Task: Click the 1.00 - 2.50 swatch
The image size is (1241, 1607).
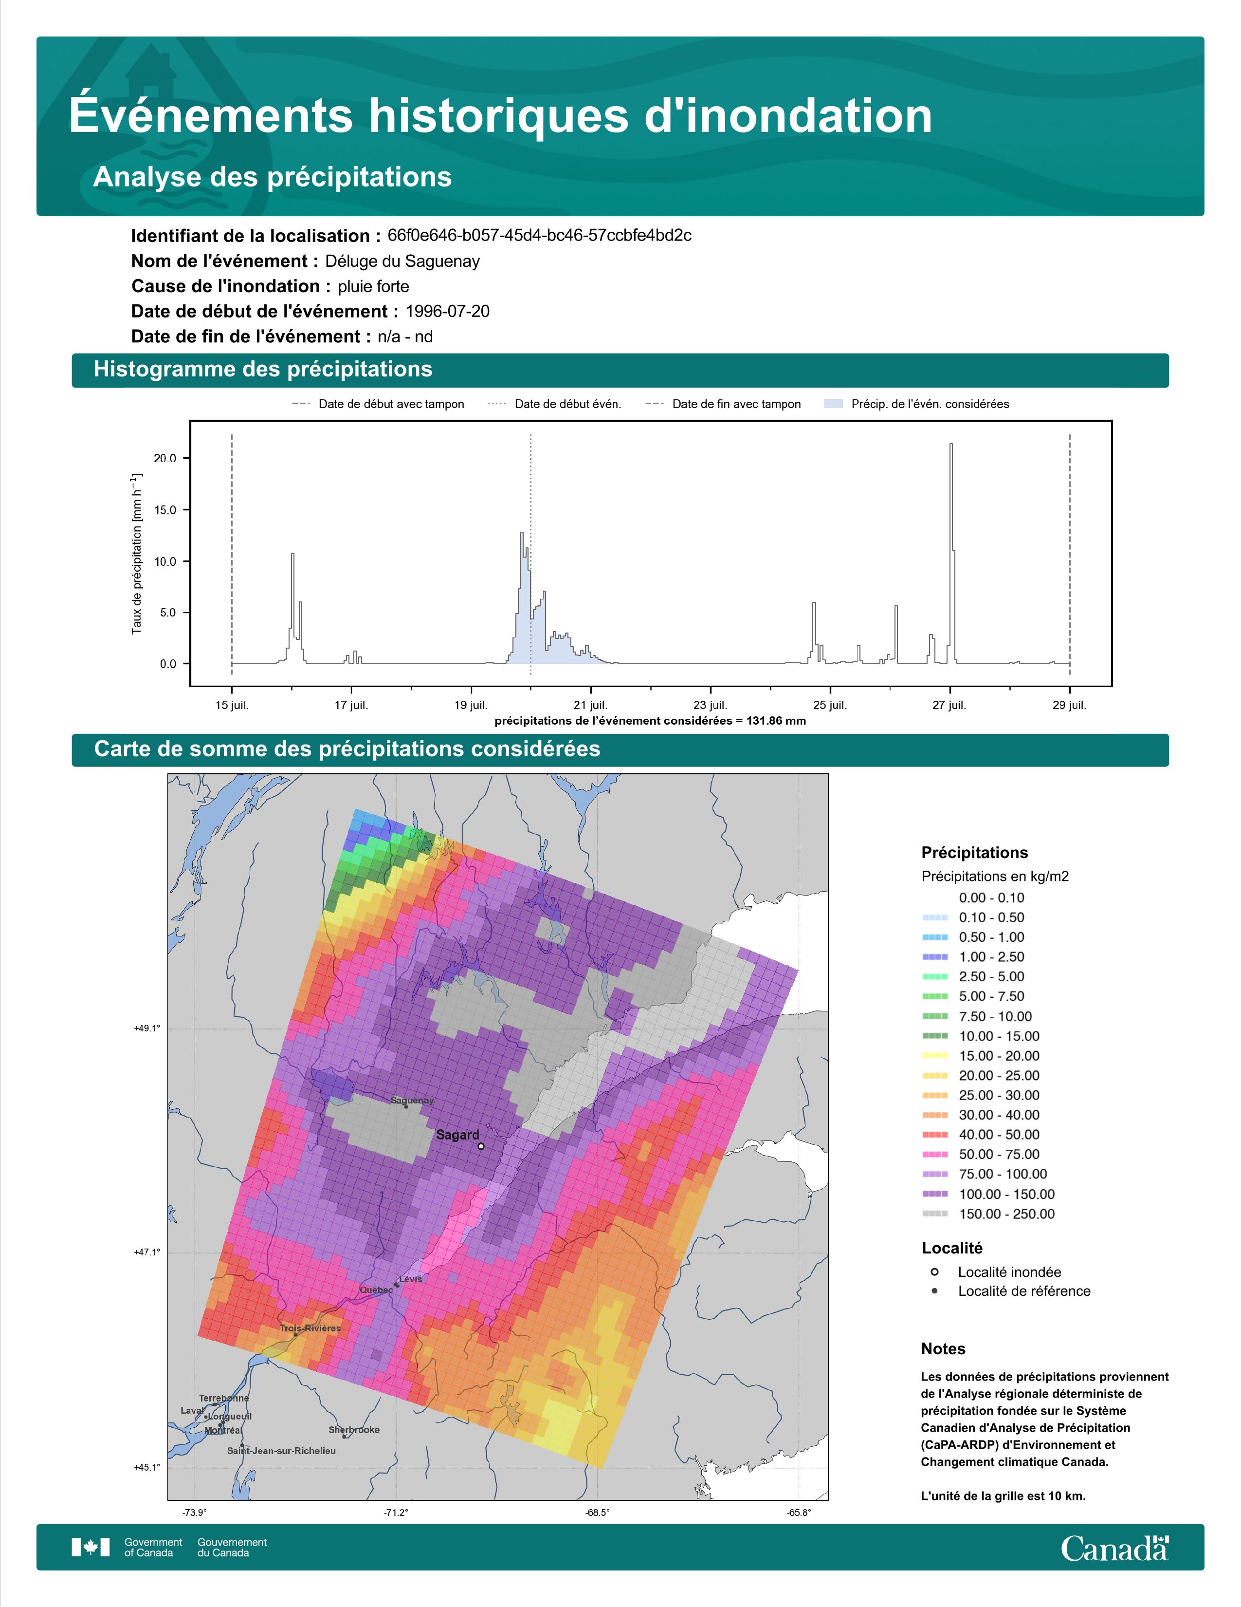Action: click(x=934, y=957)
